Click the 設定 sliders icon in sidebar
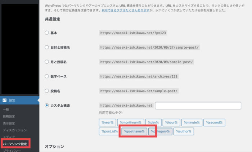Screen dimensions: 252x152 [4, 100]
